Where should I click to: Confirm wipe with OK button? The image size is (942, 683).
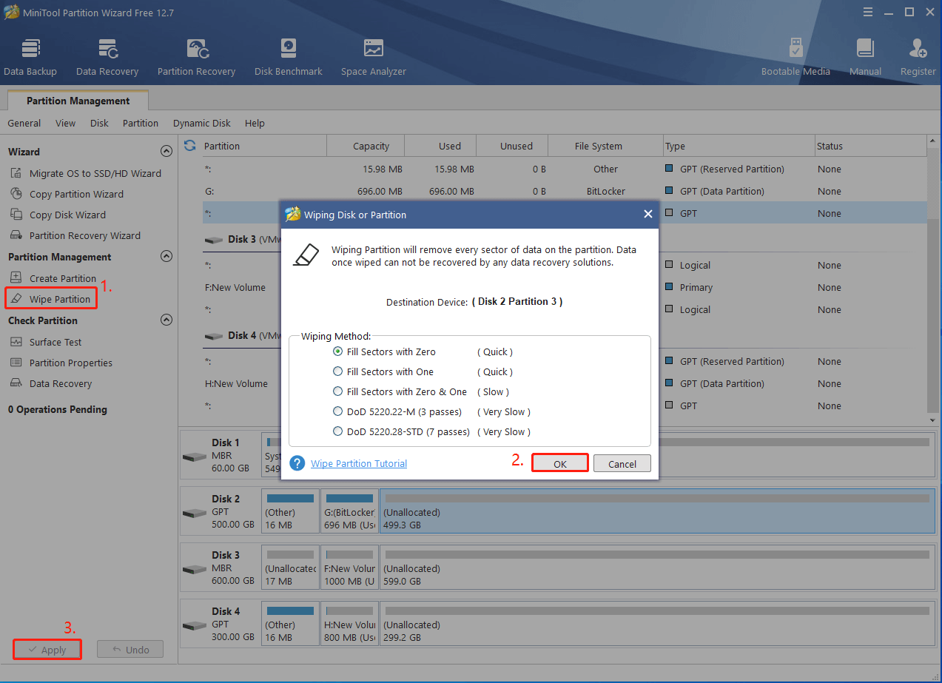click(560, 463)
